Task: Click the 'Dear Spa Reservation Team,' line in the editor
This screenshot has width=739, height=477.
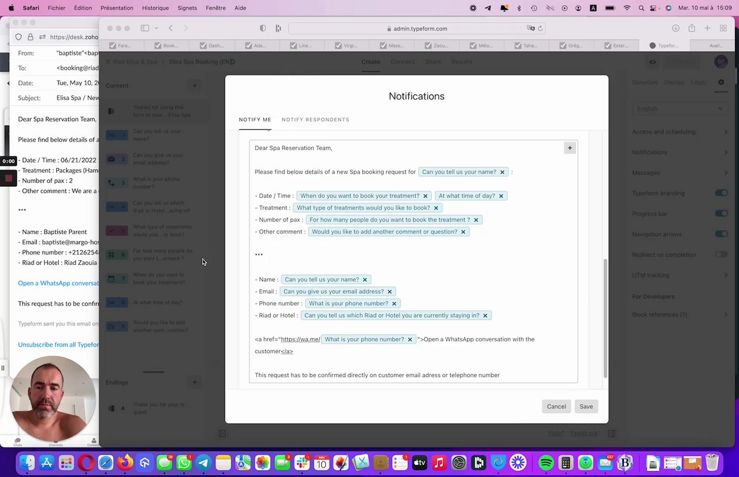Action: 293,148
